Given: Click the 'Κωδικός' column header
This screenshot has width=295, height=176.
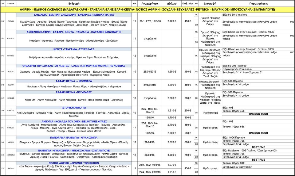Looking at the screenshot, I should pos(11,4).
